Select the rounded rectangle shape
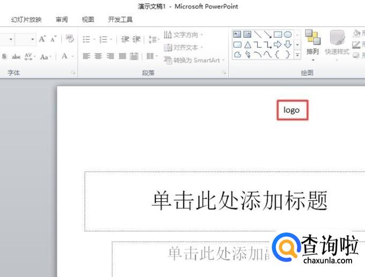 click(x=237, y=45)
